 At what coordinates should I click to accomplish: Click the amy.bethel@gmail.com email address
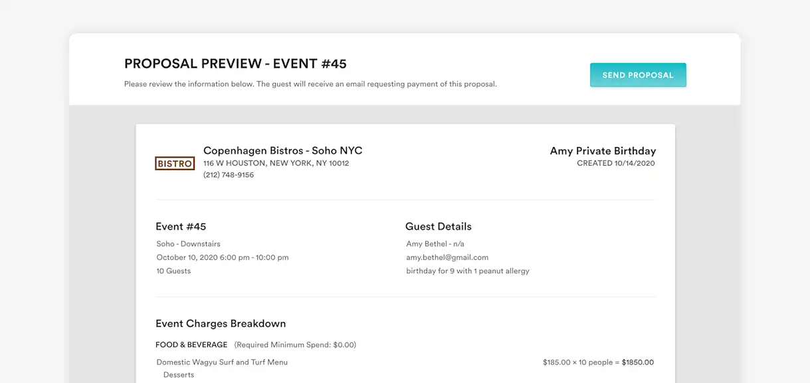pos(447,257)
